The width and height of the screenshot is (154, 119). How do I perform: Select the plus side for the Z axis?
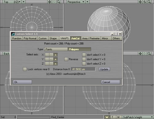coord(55,64)
